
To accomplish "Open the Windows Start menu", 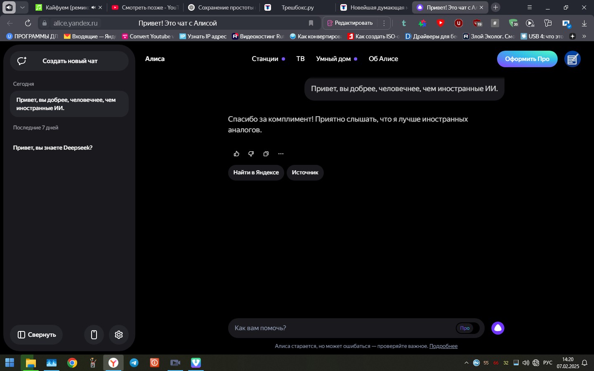I will tap(10, 363).
